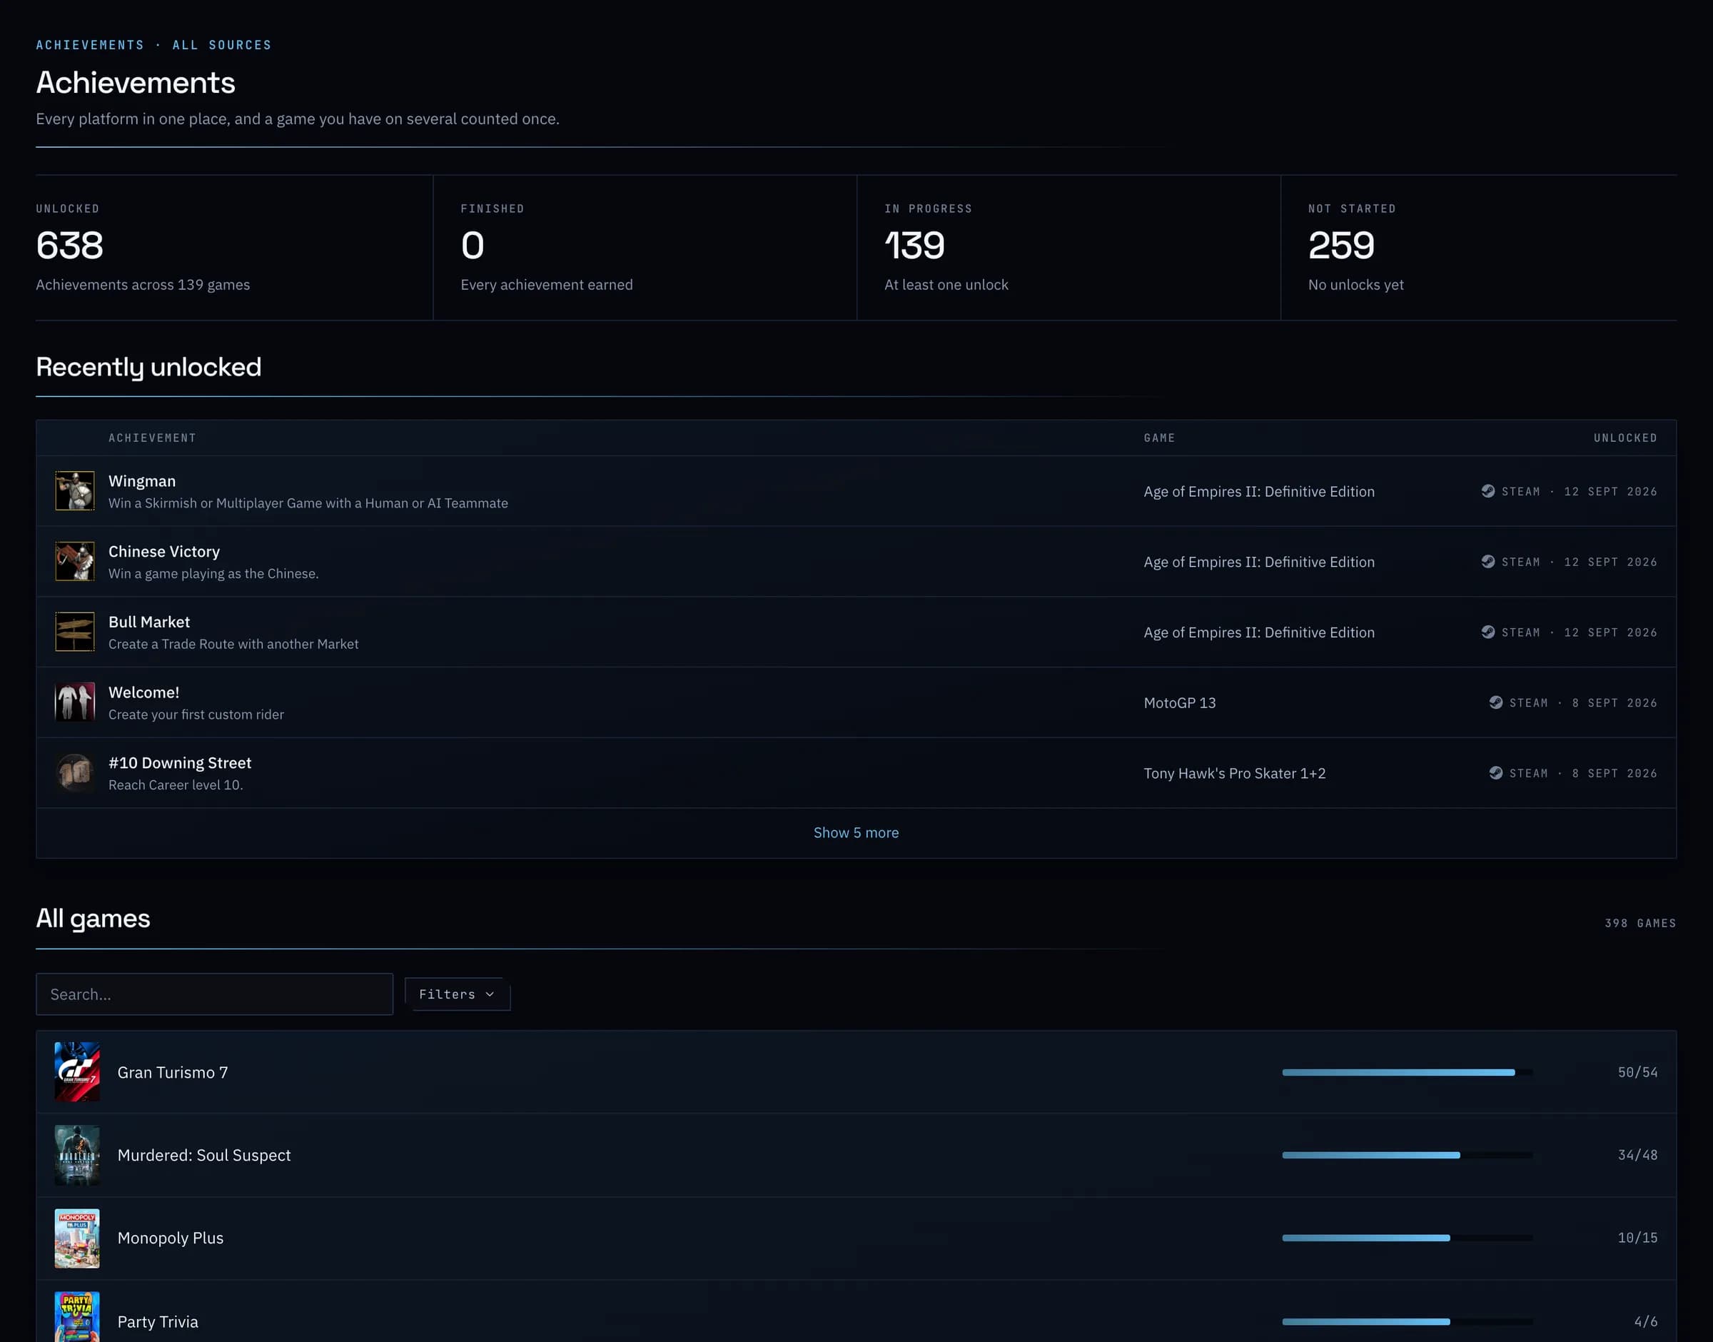Select the Not Started 259 stat card
The height and width of the screenshot is (1342, 1713).
1479,248
